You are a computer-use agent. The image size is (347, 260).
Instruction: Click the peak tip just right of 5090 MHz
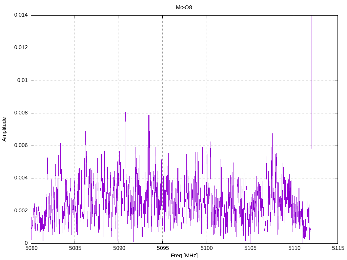[x=125, y=112]
